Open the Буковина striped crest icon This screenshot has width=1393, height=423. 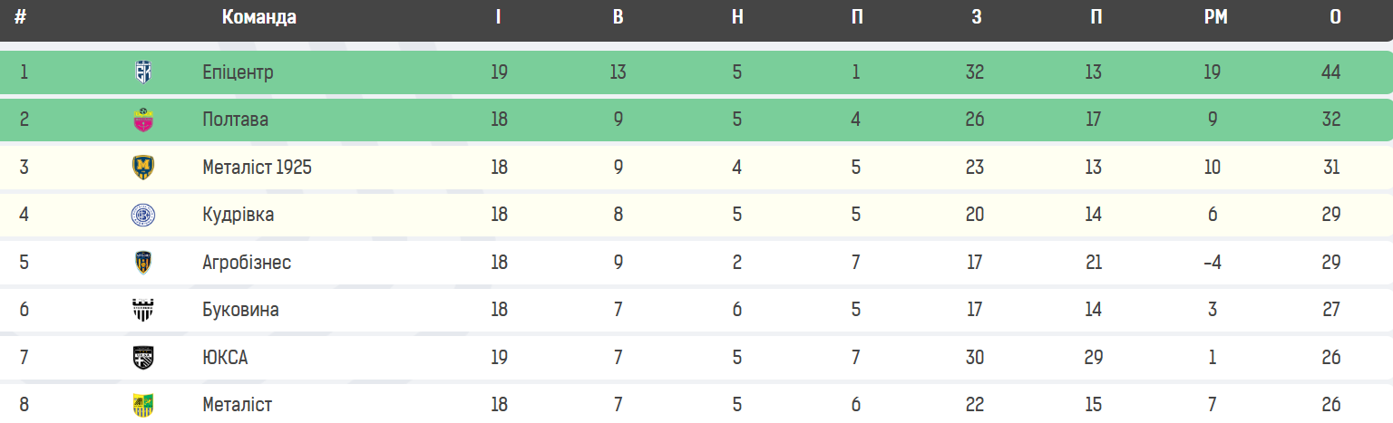point(143,310)
